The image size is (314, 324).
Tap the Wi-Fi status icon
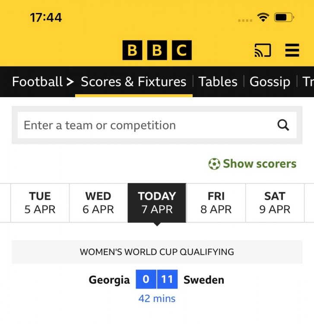pos(263,17)
